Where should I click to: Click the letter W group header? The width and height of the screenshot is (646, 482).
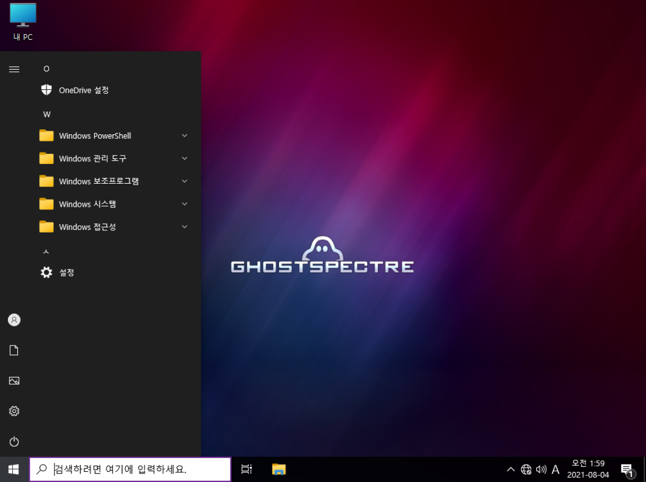tap(47, 115)
